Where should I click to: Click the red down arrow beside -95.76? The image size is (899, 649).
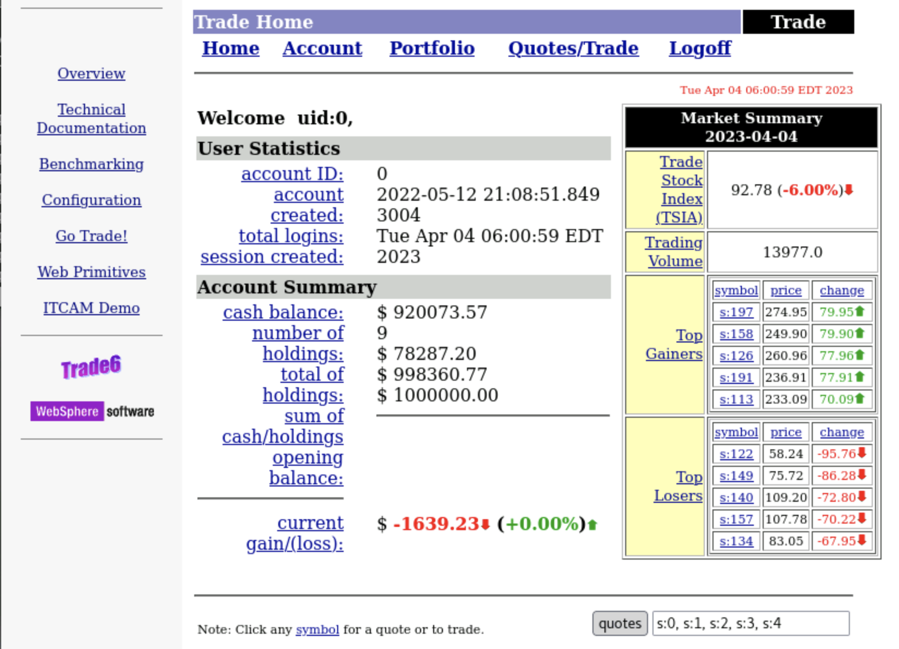tap(862, 453)
